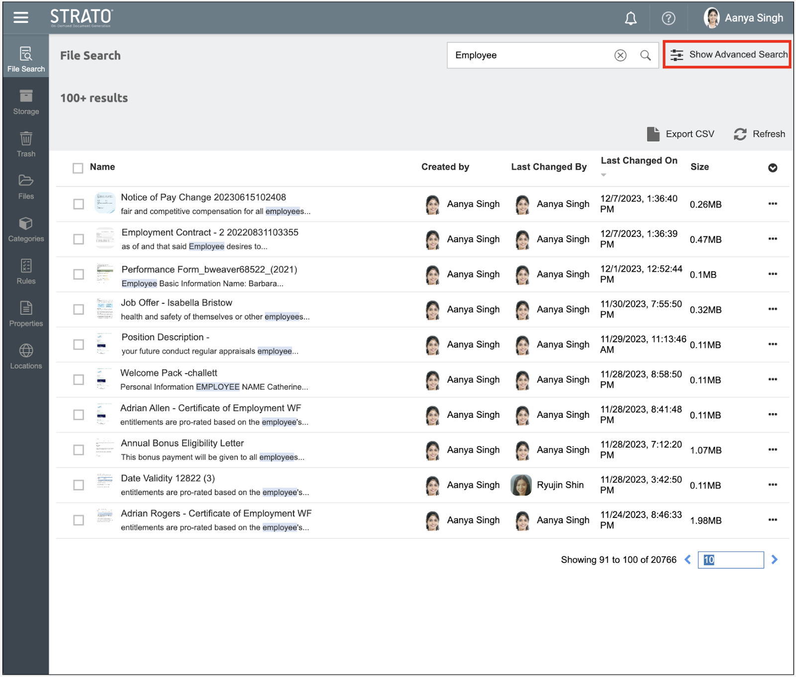Click the magnifier search icon

point(645,55)
